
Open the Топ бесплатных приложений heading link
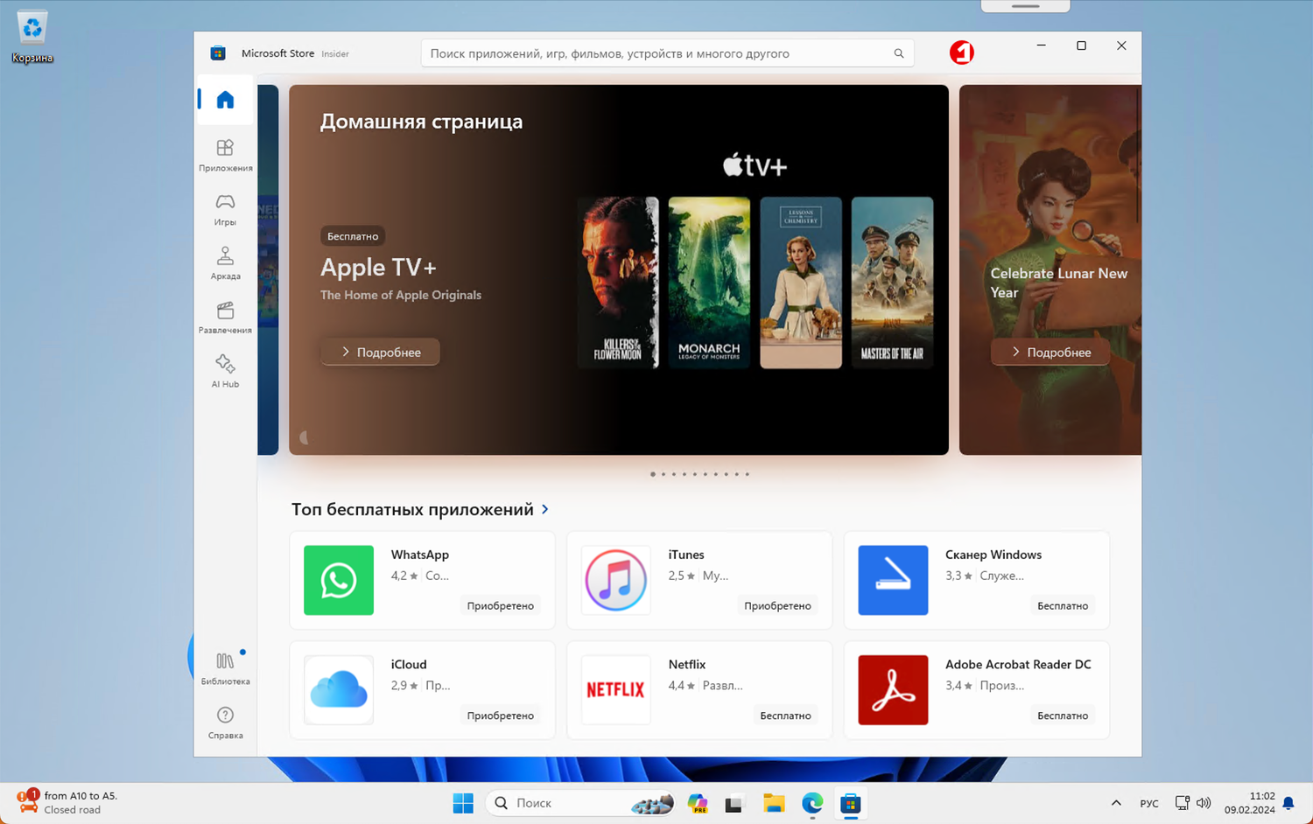412,509
